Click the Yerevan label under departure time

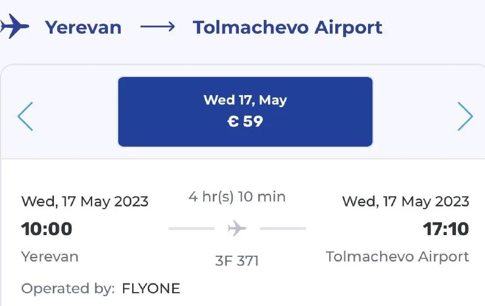[50, 256]
